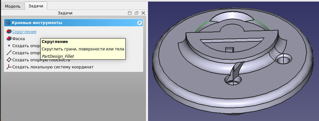
Task: Choose Создать локальную систему координат
Action: point(53,67)
